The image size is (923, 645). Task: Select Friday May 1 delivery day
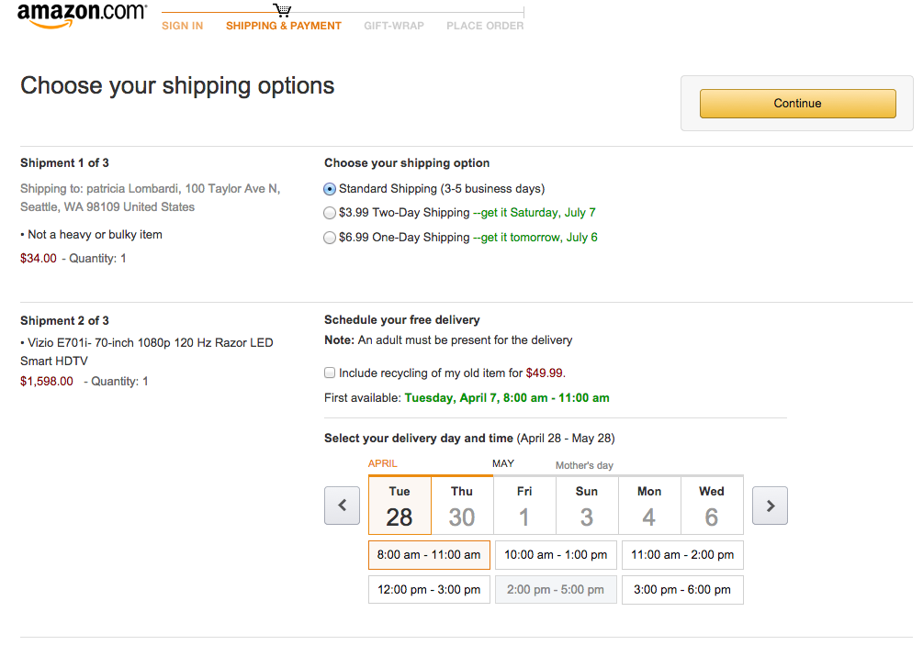[524, 506]
